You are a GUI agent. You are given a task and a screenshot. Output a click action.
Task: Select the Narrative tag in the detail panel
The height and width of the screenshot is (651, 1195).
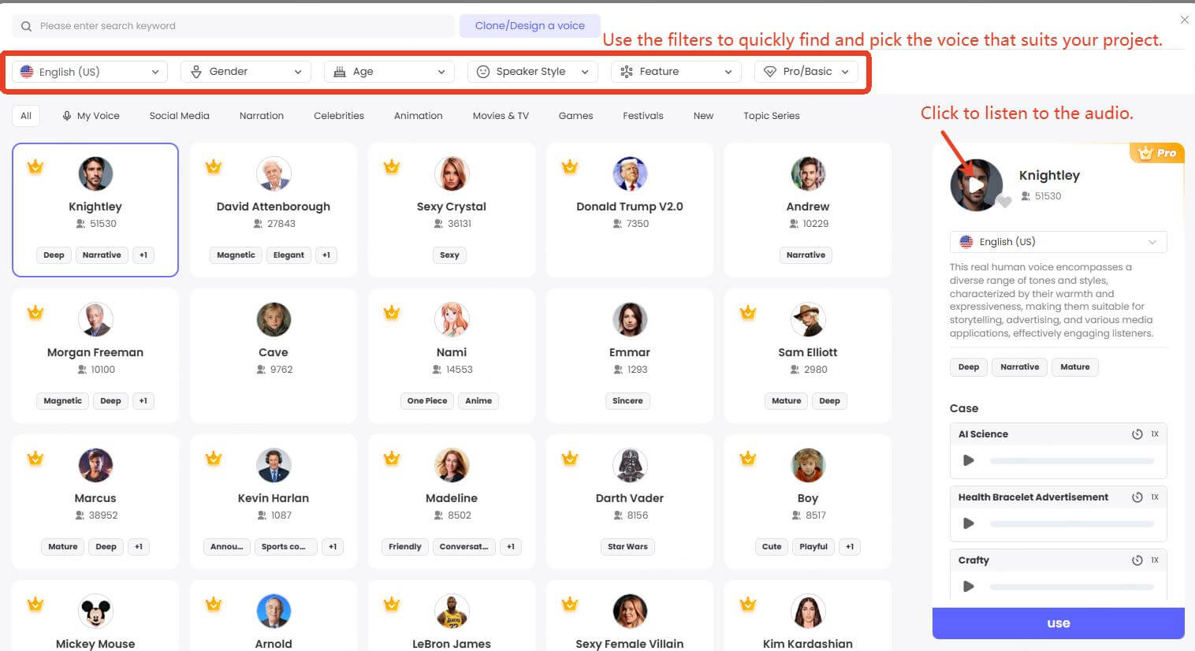coord(1019,366)
